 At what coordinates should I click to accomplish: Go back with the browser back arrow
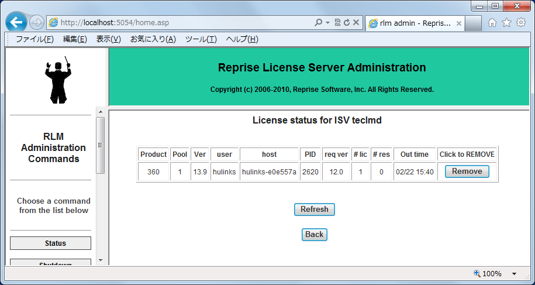[16, 22]
